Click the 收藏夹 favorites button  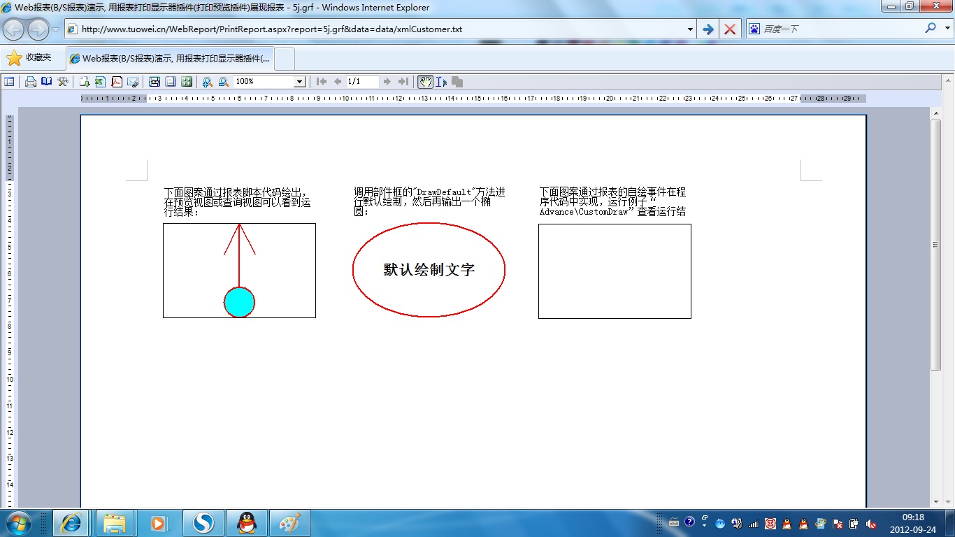tap(29, 58)
